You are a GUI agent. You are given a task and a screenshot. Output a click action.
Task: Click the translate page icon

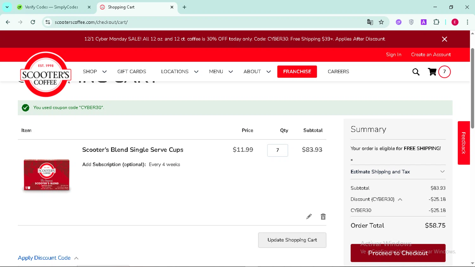coord(370,22)
